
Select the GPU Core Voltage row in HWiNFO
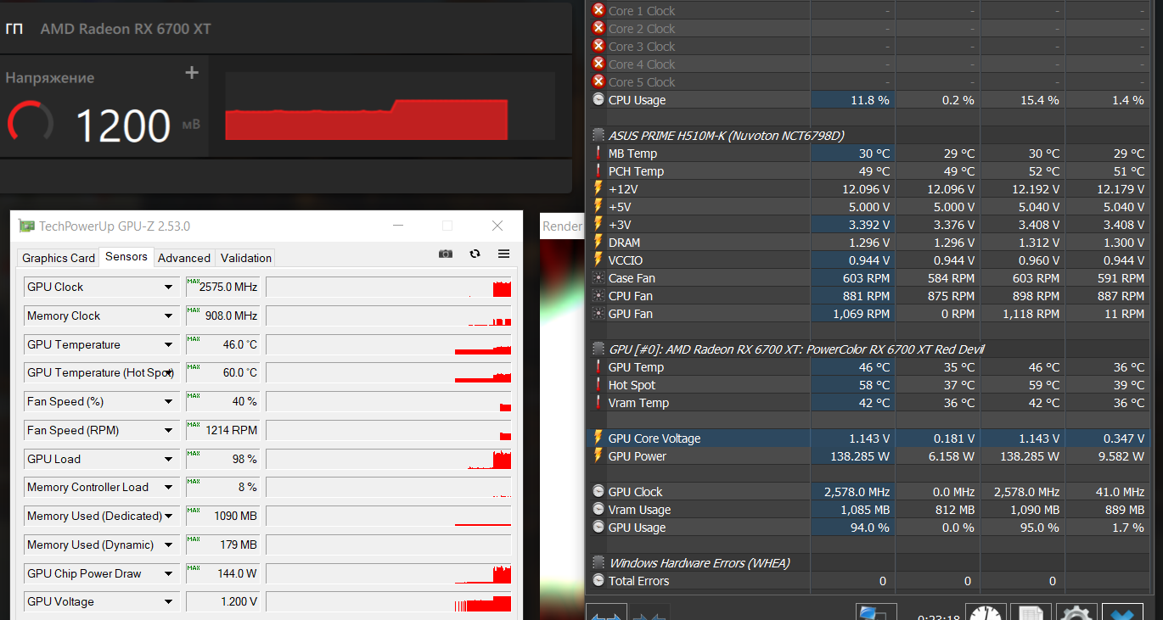tap(869, 438)
